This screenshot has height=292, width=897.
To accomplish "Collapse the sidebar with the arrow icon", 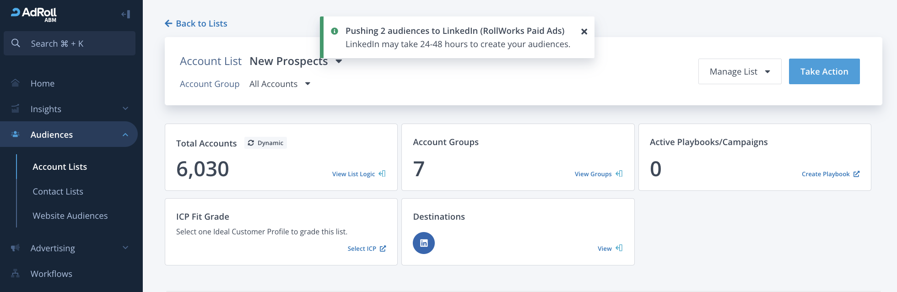I will click(126, 14).
